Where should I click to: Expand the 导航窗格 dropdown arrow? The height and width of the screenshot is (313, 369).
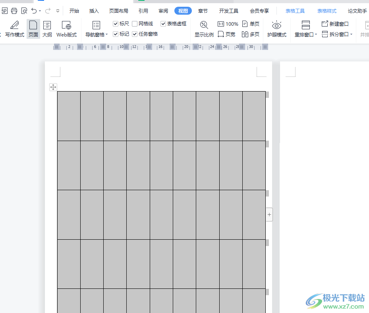[x=106, y=34]
